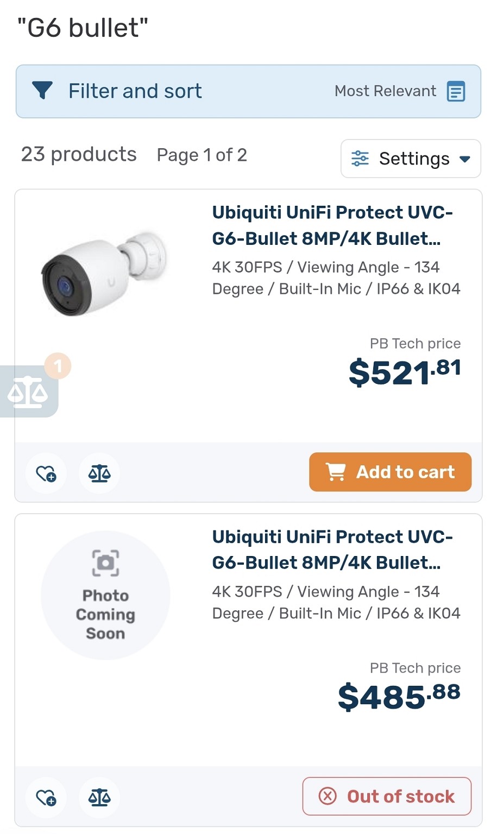Click the Most Relevant sort list icon
The height and width of the screenshot is (834, 497).
456,91
